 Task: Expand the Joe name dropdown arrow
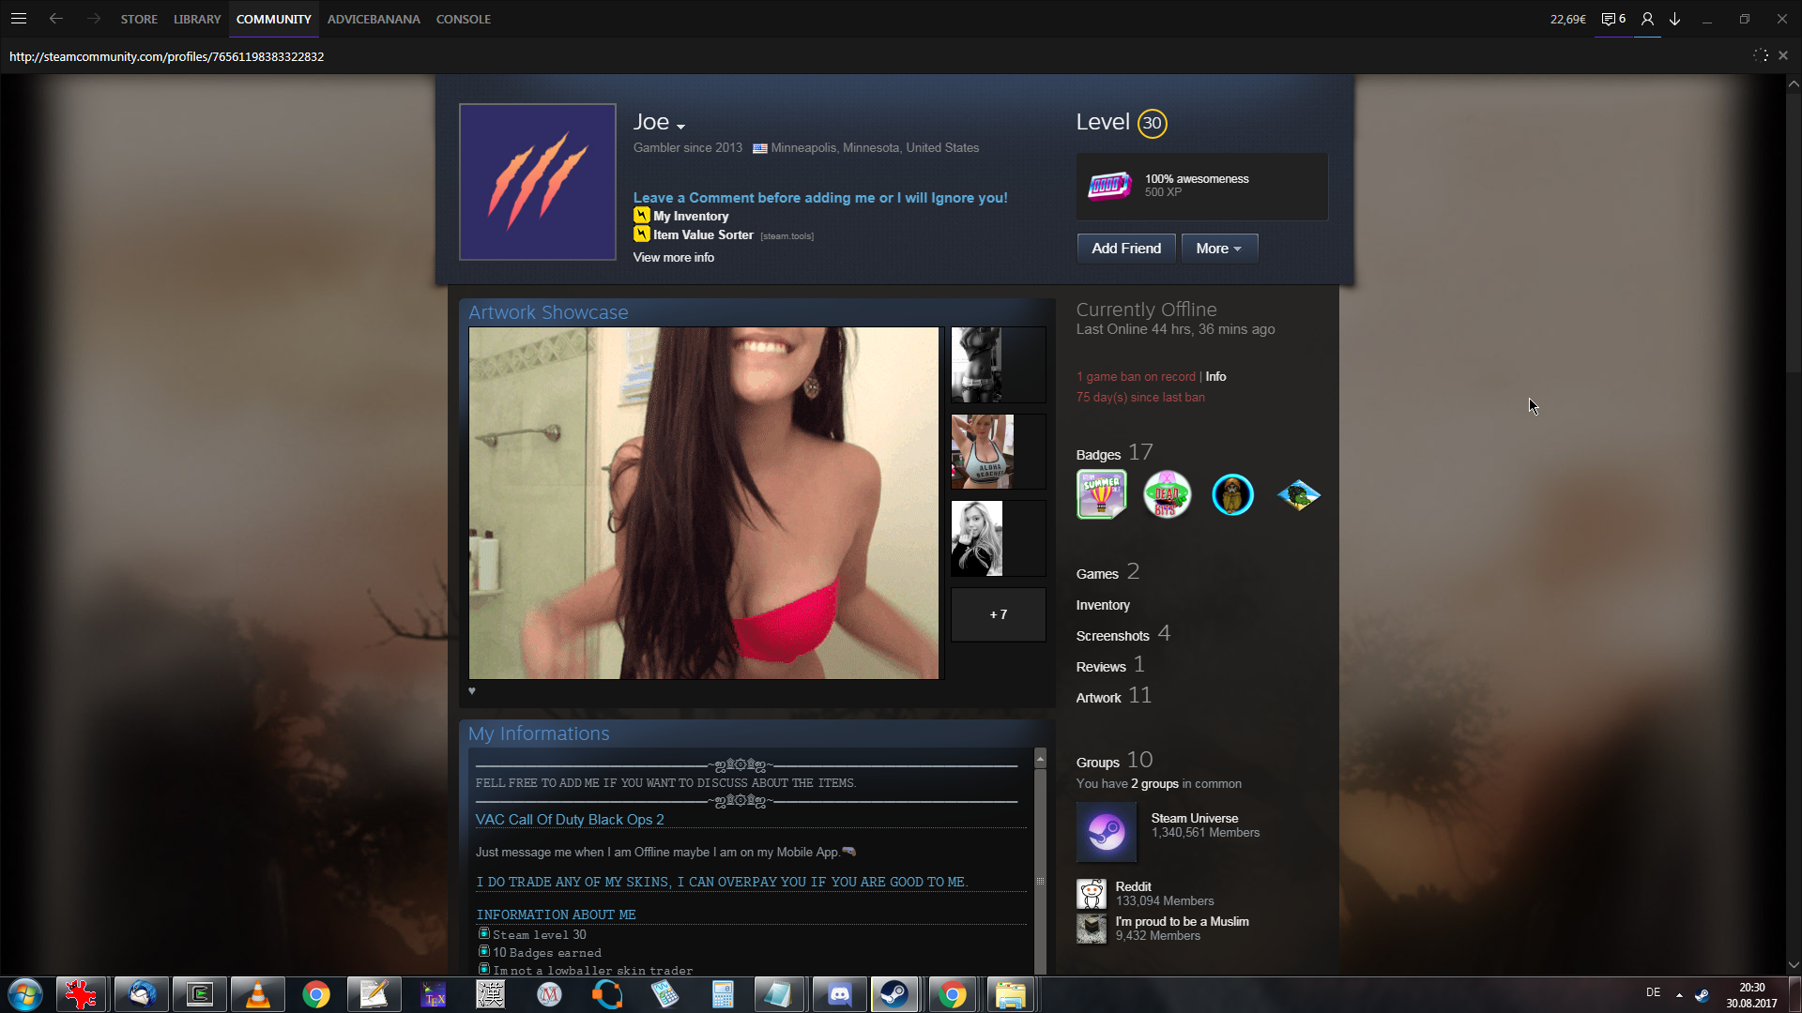(x=681, y=126)
